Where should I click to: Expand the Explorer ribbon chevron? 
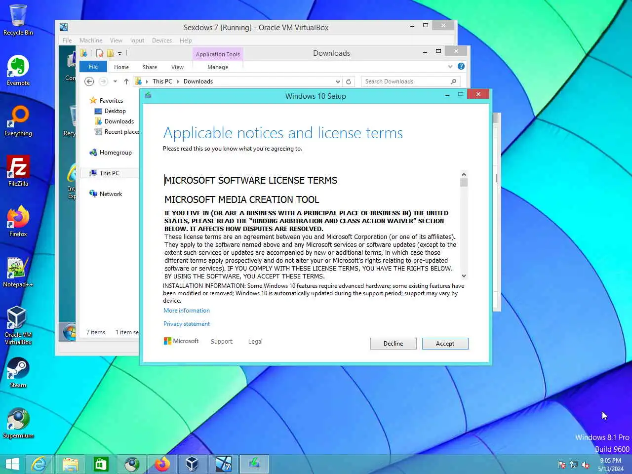tap(450, 66)
